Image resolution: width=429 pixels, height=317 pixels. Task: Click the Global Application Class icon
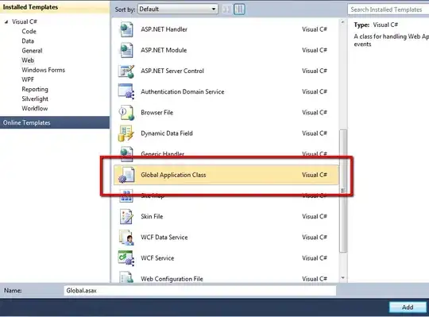point(126,175)
